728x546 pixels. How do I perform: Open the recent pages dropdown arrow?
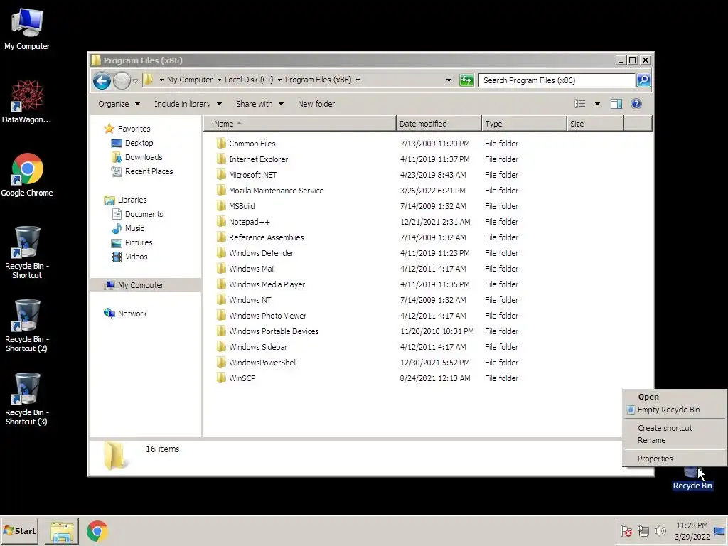pyautogui.click(x=135, y=81)
